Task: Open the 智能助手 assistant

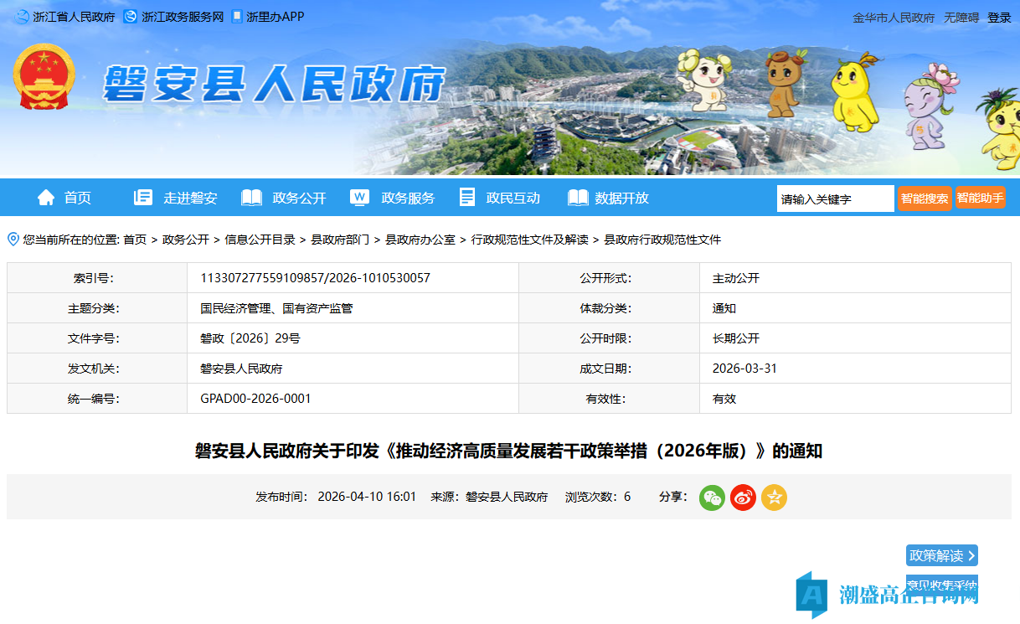Action: coord(980,199)
